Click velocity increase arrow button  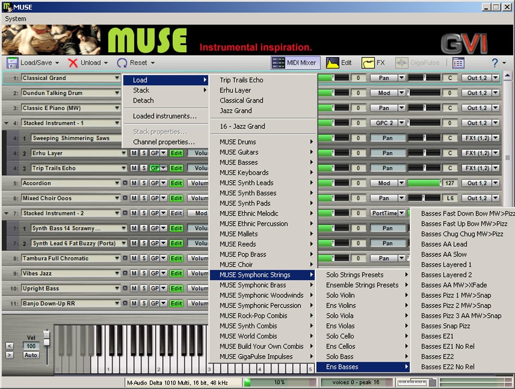point(10,355)
